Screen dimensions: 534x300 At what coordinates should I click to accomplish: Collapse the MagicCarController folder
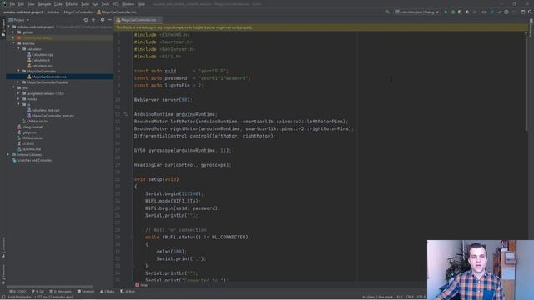pyautogui.click(x=18, y=71)
